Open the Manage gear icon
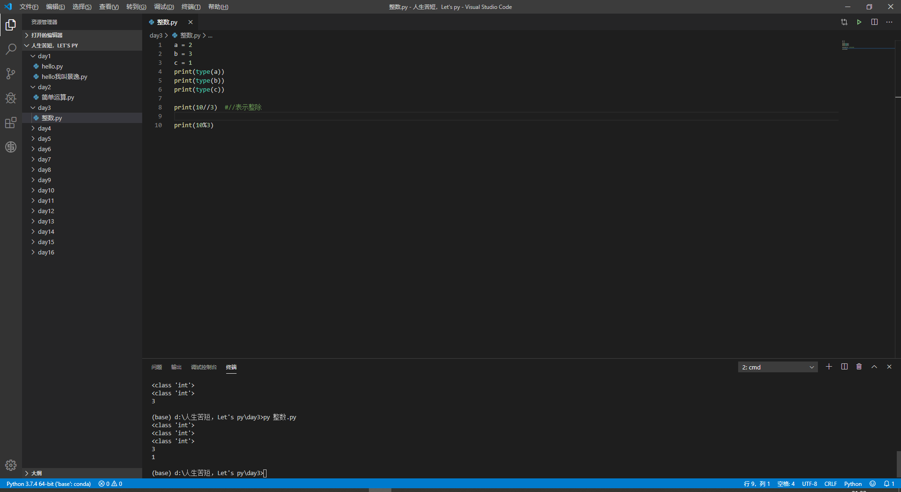The image size is (901, 492). pos(11,465)
